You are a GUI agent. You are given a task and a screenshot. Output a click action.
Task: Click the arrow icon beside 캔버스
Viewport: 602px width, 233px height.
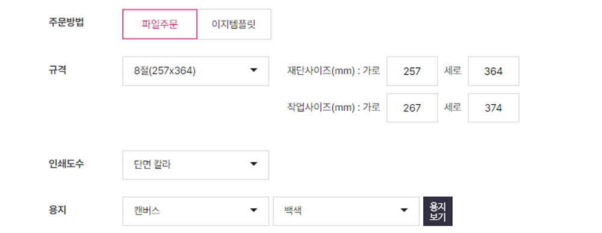pyautogui.click(x=253, y=210)
